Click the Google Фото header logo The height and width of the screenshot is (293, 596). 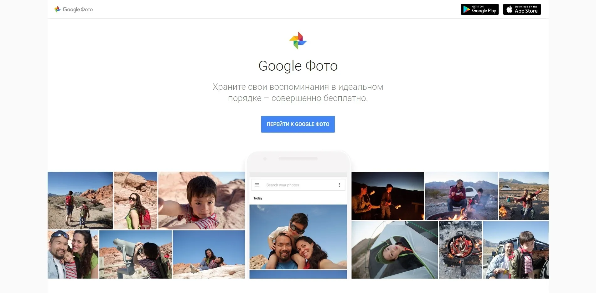tap(73, 9)
